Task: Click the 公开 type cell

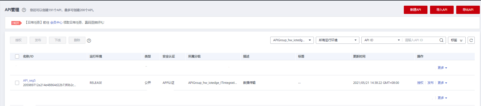Action: click(x=148, y=83)
